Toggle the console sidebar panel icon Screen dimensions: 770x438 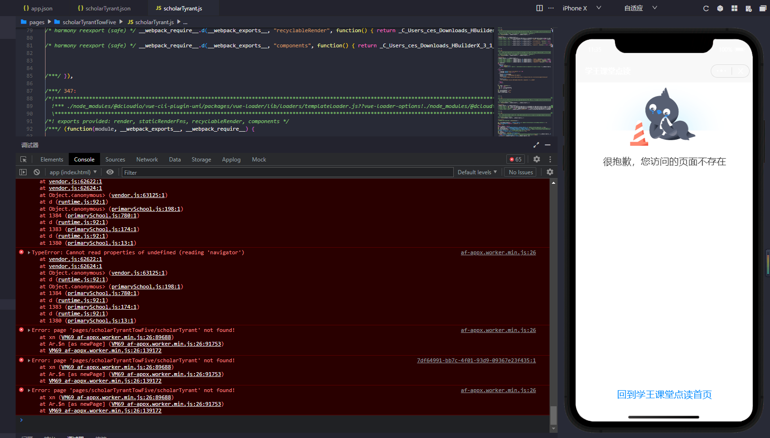pos(23,172)
